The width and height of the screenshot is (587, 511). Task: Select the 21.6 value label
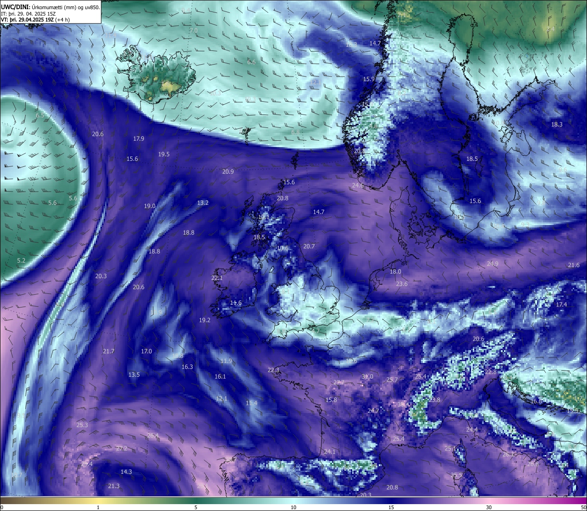pyautogui.click(x=574, y=265)
